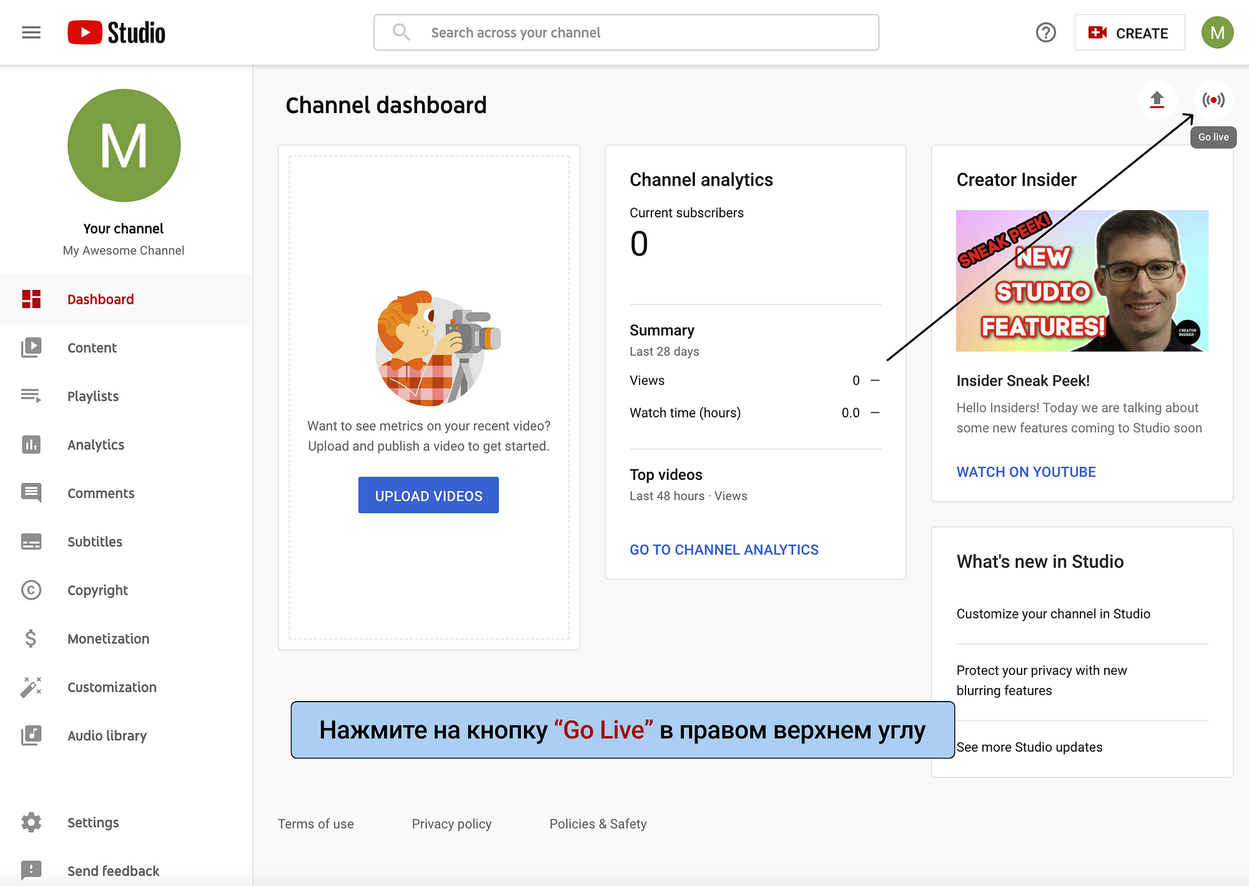Open the account avatar menu
The height and width of the screenshot is (886, 1249).
click(1217, 32)
